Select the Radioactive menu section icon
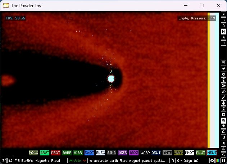The width and height of the screenshot is (227, 164). [223, 120]
